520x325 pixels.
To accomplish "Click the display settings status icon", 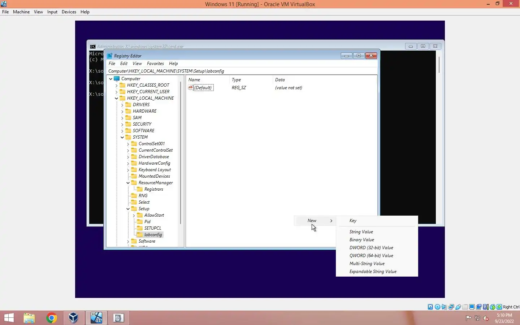I will [472, 307].
